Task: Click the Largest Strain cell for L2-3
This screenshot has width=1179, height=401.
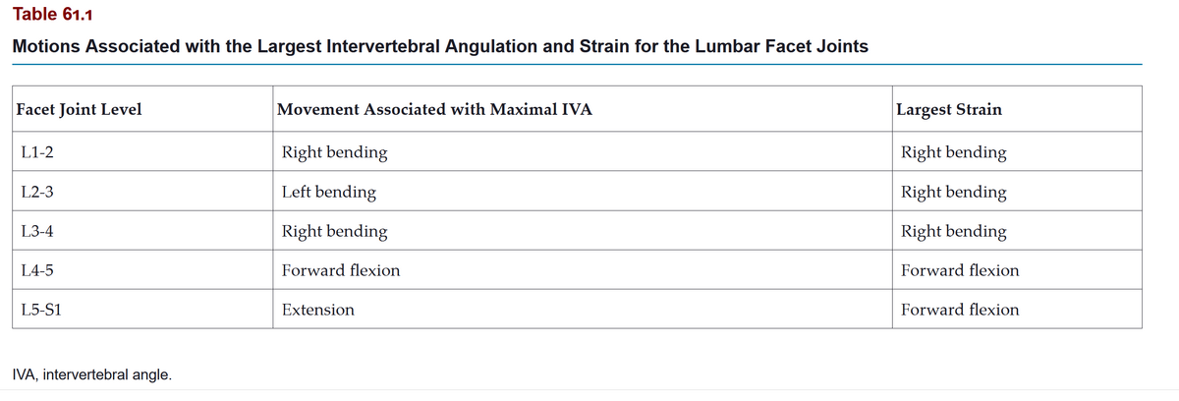Action: pyautogui.click(x=953, y=192)
